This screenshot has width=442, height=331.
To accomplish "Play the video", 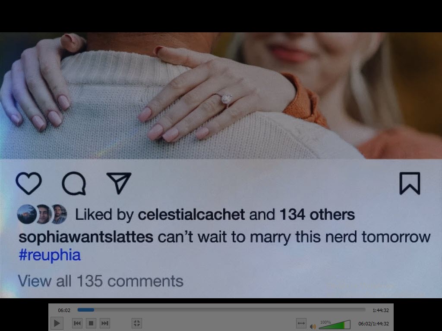I will point(57,323).
